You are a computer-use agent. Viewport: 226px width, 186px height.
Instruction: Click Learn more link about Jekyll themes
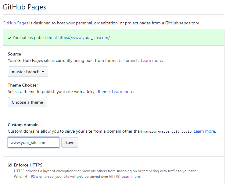click(123, 92)
